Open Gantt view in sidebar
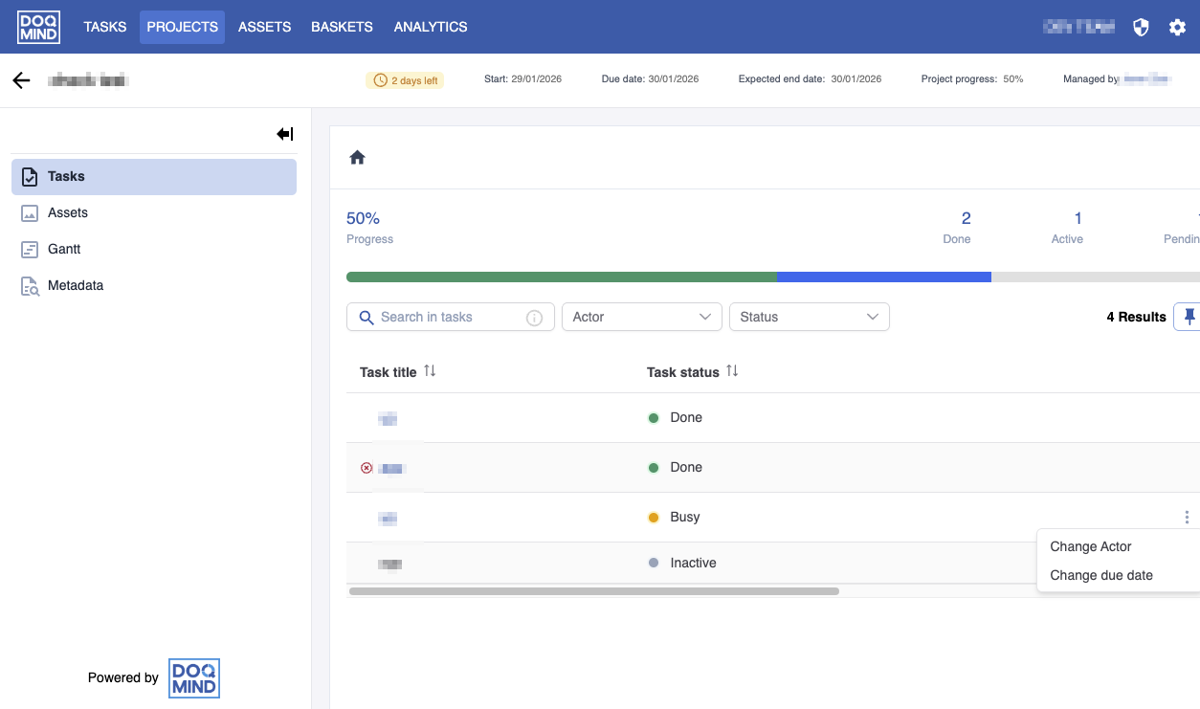This screenshot has width=1200, height=709. click(x=64, y=249)
